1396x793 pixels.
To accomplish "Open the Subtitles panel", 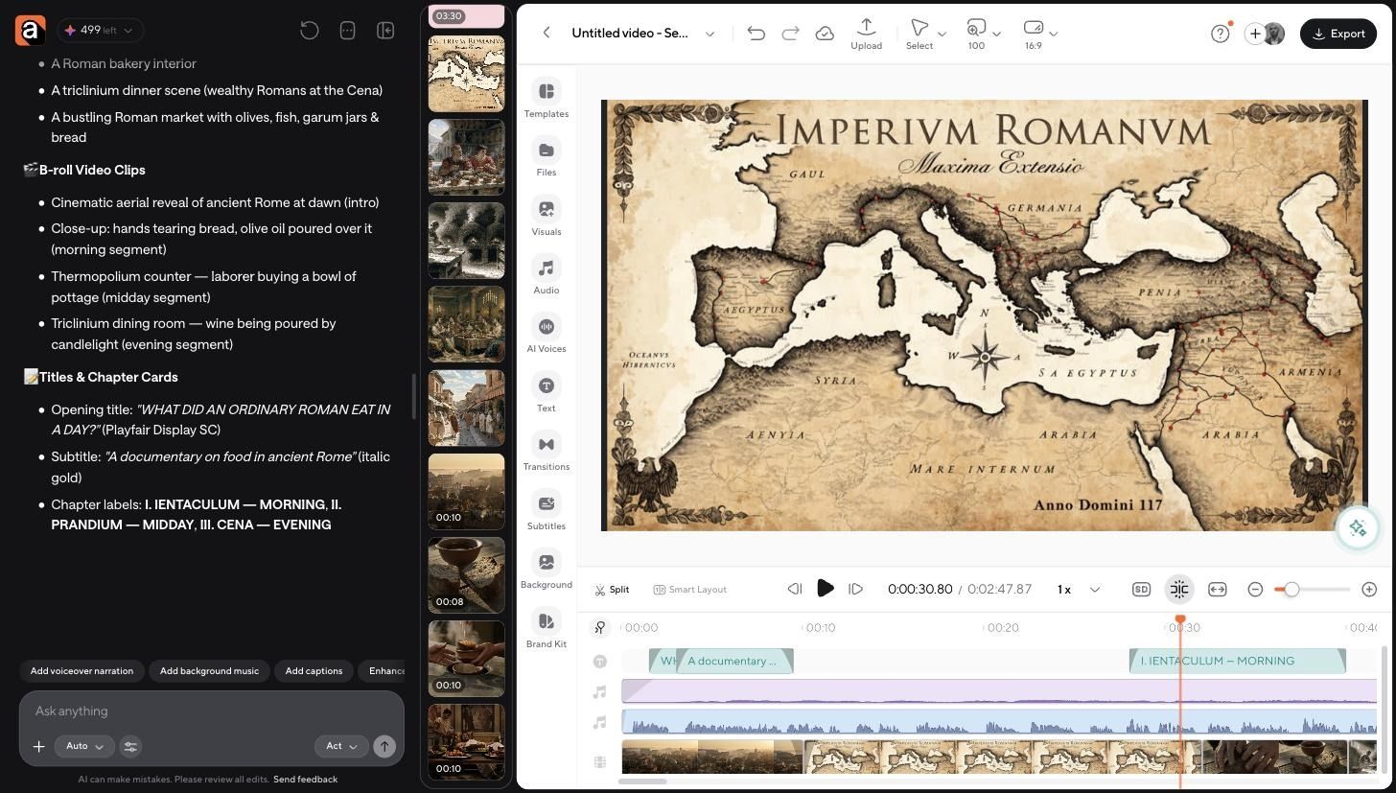I will (546, 512).
